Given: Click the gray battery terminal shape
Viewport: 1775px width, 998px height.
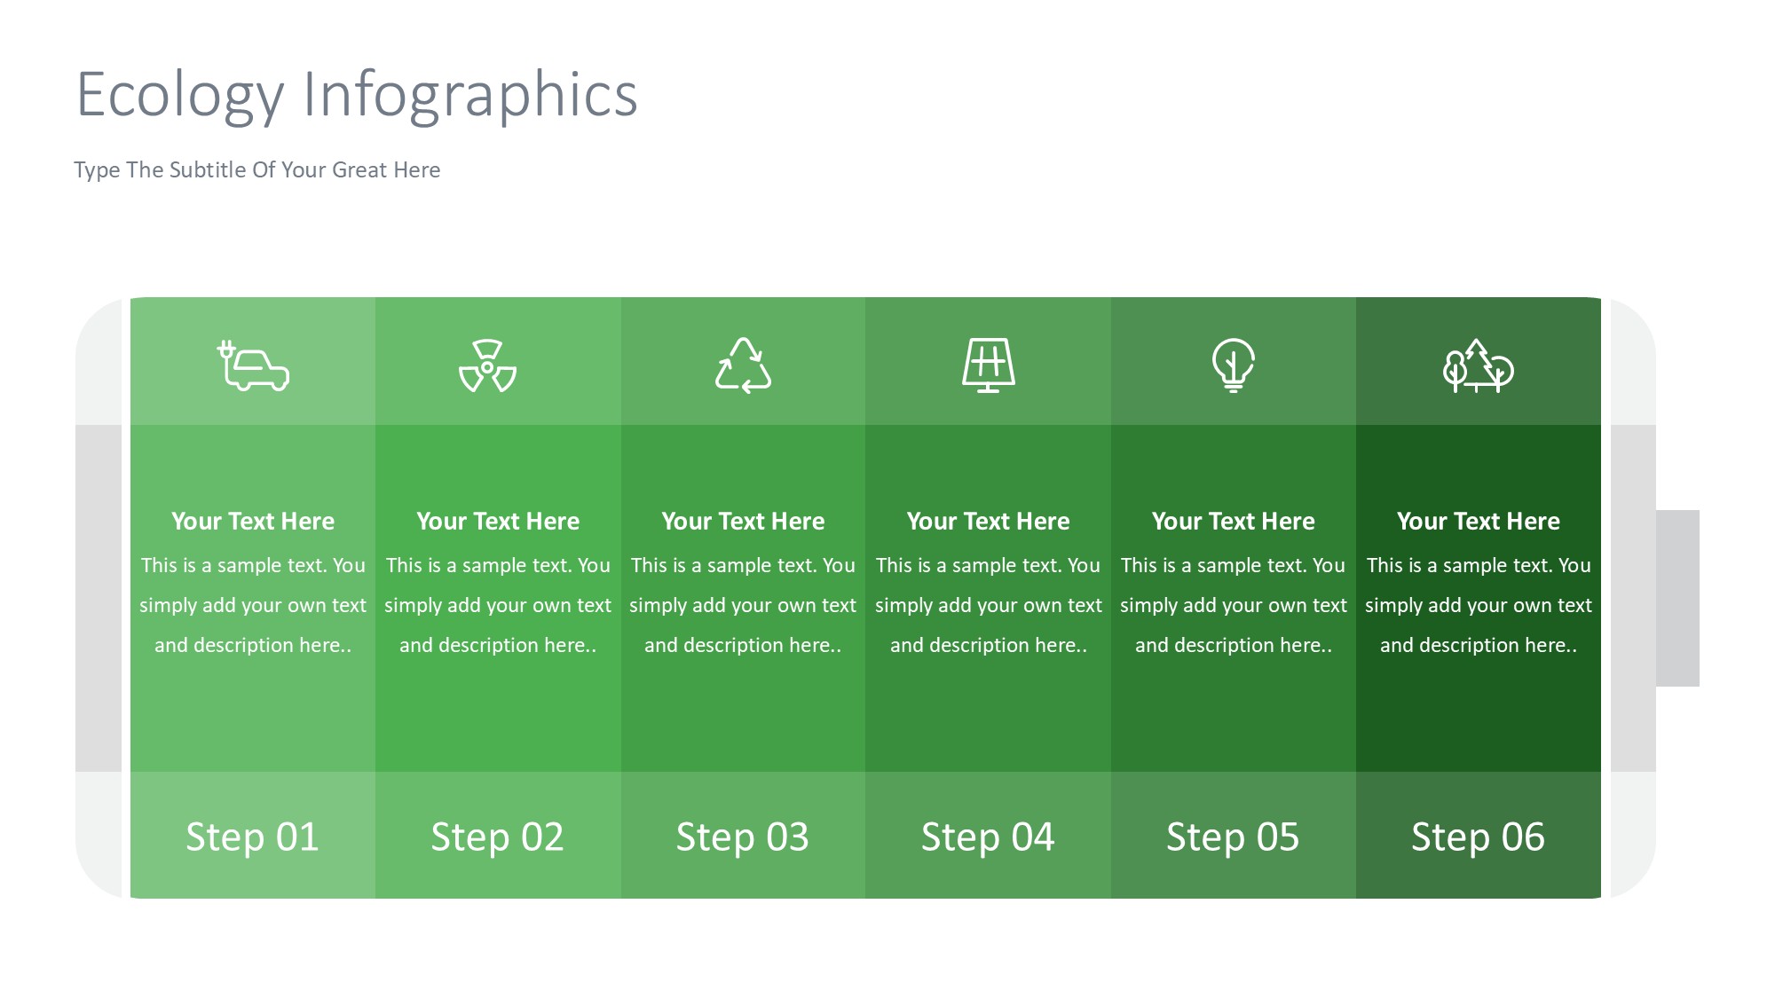Looking at the screenshot, I should pyautogui.click(x=1677, y=598).
